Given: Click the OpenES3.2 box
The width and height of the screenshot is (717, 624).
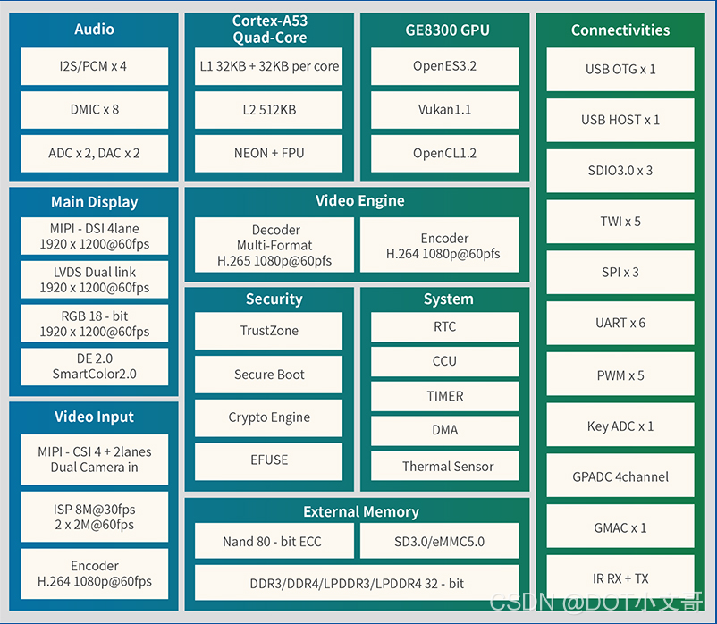Looking at the screenshot, I should (x=444, y=66).
